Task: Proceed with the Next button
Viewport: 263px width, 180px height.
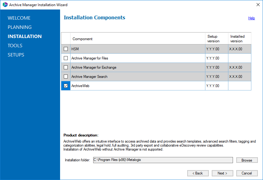Action: pyautogui.click(x=222, y=173)
